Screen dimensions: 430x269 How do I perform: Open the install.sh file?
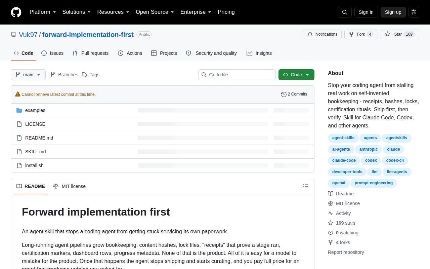click(x=34, y=165)
